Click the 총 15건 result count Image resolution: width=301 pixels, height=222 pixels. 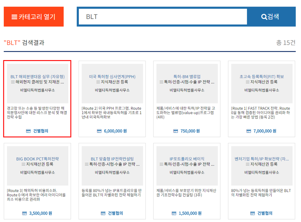click(x=286, y=43)
